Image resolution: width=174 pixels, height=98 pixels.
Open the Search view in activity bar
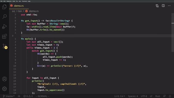[4, 17]
